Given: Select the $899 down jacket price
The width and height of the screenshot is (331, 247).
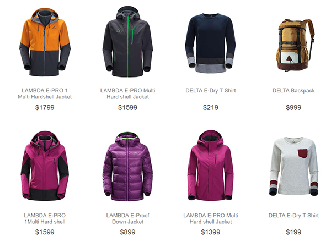Looking at the screenshot, I should click(x=128, y=232).
